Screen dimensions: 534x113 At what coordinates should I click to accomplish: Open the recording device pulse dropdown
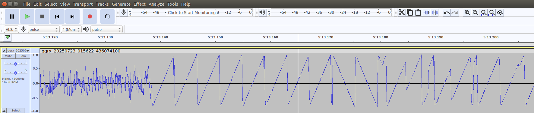point(43,29)
